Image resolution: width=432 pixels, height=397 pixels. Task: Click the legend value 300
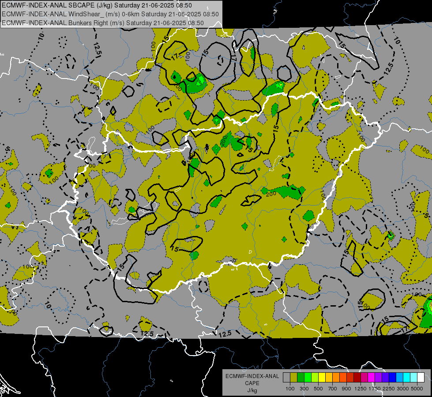pyautogui.click(x=304, y=389)
